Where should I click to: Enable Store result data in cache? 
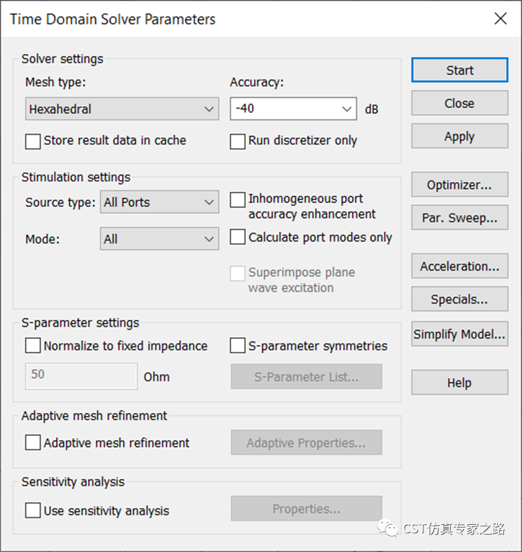pyautogui.click(x=33, y=141)
